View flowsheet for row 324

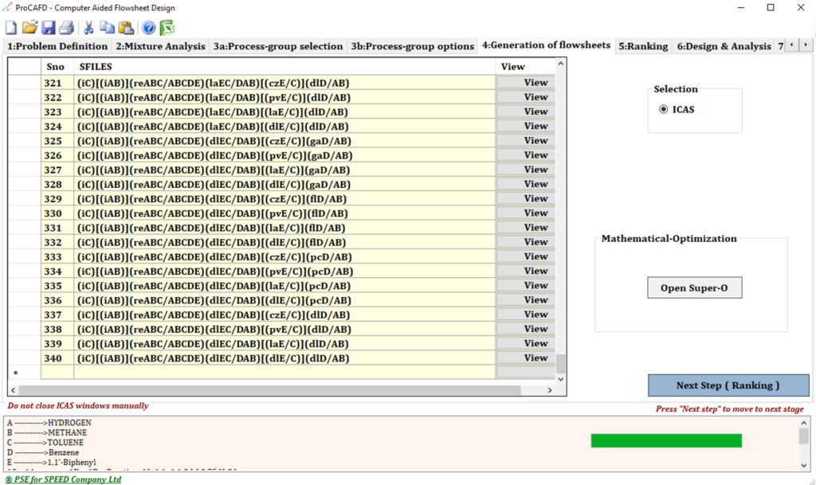526,126
